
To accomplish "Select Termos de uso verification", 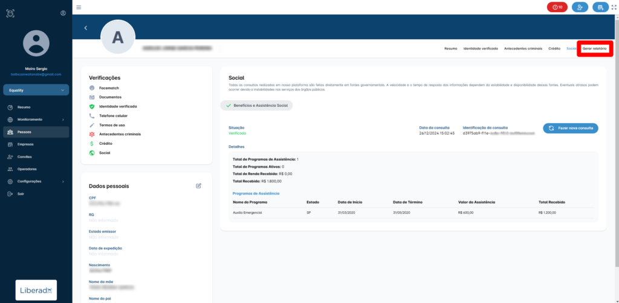I will point(112,125).
